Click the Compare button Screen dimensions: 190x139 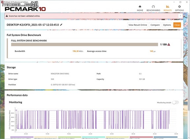coord(155,25)
